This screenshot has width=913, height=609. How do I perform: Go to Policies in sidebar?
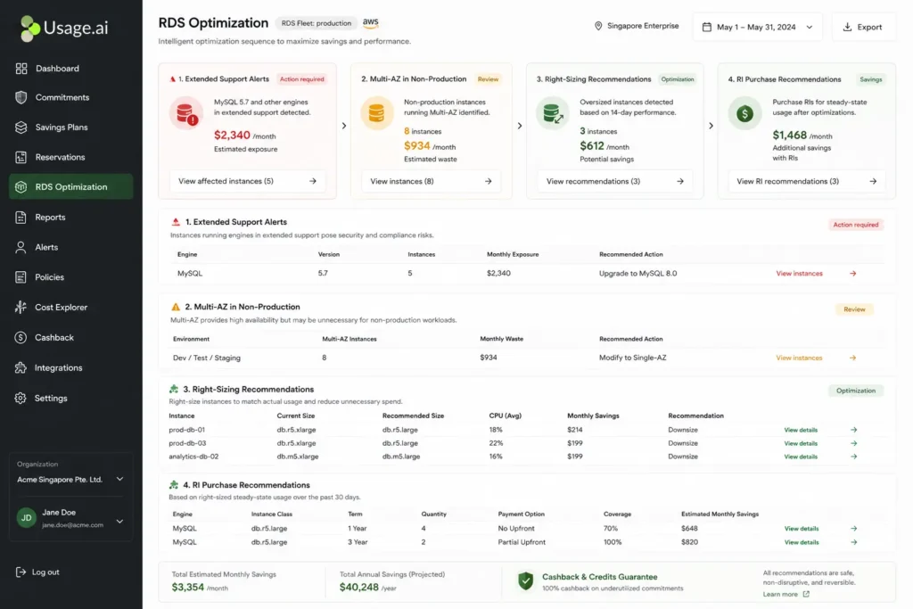[x=50, y=277]
